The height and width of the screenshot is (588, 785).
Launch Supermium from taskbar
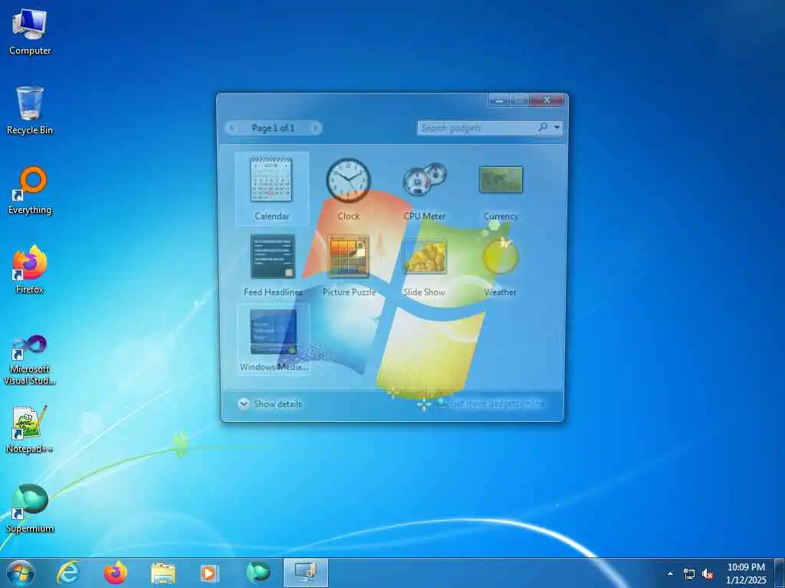coord(258,573)
